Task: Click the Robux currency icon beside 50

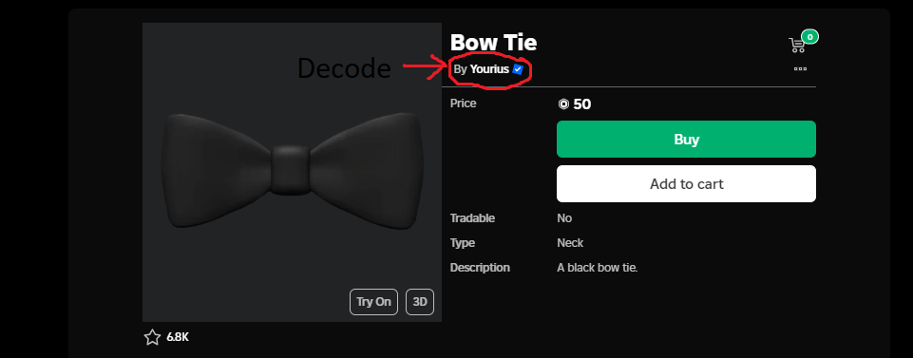Action: click(x=563, y=104)
